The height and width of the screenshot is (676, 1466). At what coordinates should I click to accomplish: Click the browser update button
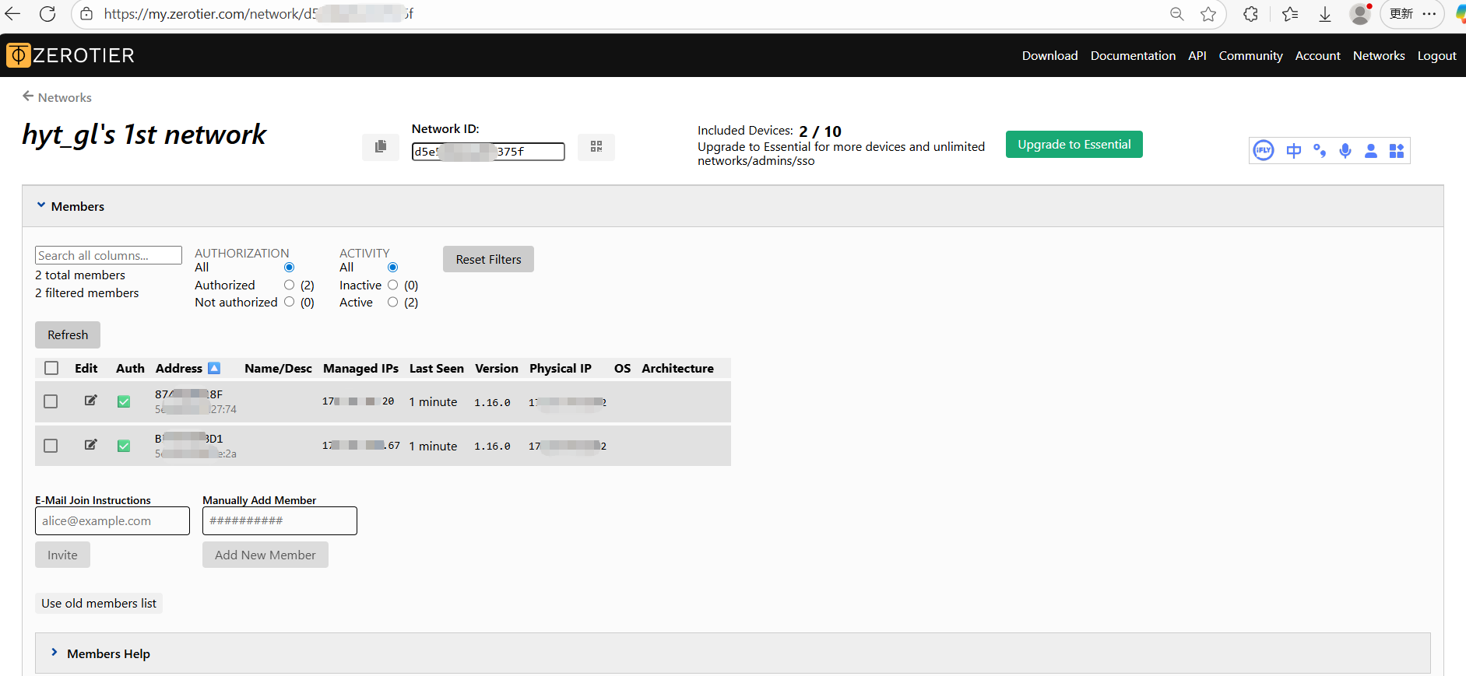pos(1401,14)
